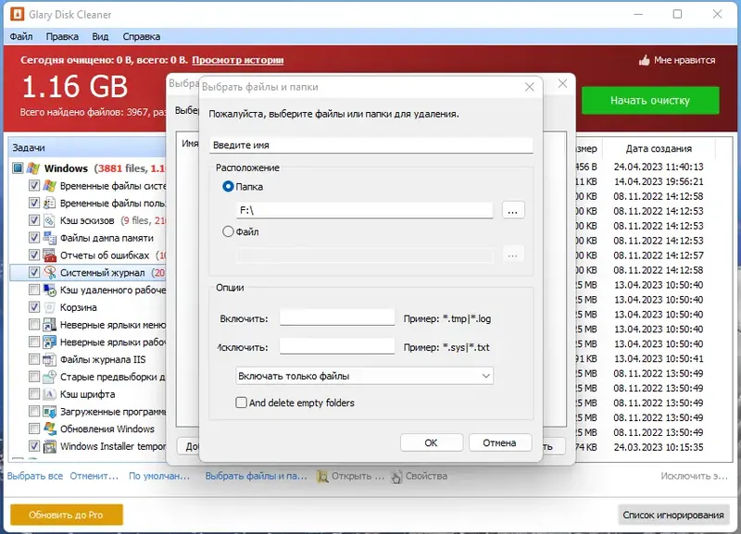Viewport: 741px width, 534px height.
Task: Click the Системный журнал icon
Action: coord(50,272)
